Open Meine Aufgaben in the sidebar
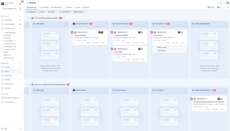The image size is (230, 131). coord(10,24)
